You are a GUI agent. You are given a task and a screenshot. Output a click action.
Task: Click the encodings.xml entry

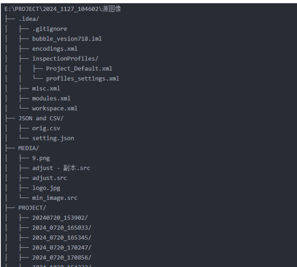click(x=55, y=49)
